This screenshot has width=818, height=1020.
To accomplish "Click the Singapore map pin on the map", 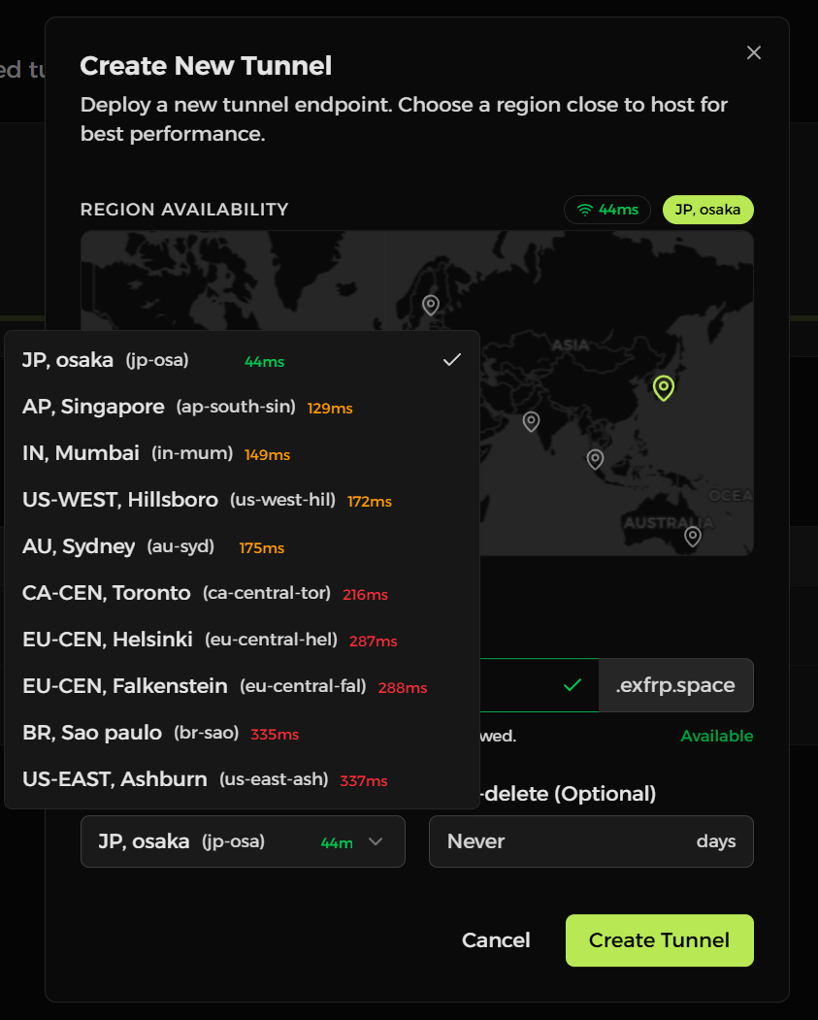I will pos(595,457).
